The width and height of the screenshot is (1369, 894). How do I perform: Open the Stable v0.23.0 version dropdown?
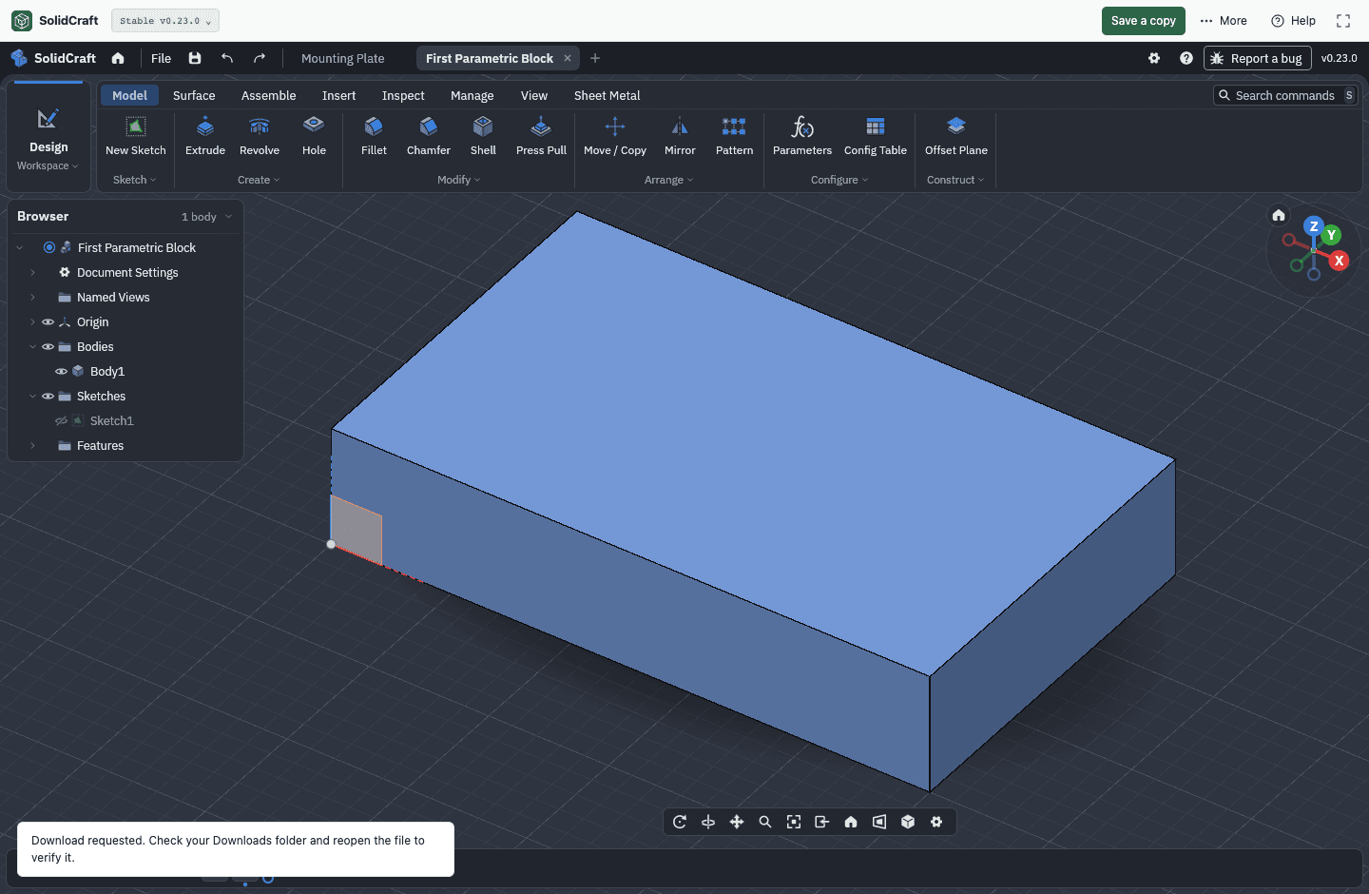click(165, 21)
